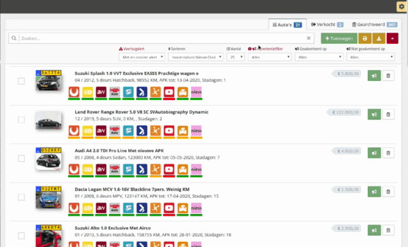
Task: Click the red U portal icon for Suzuki Splash
Action: tap(74, 92)
